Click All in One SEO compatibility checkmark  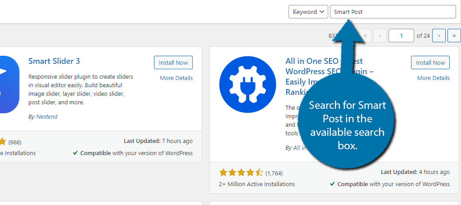[332, 184]
